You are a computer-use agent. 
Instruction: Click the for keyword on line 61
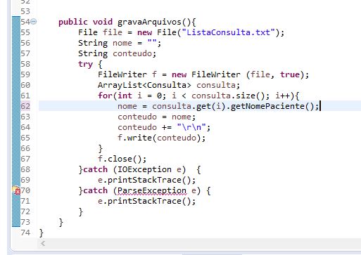[x=105, y=96]
